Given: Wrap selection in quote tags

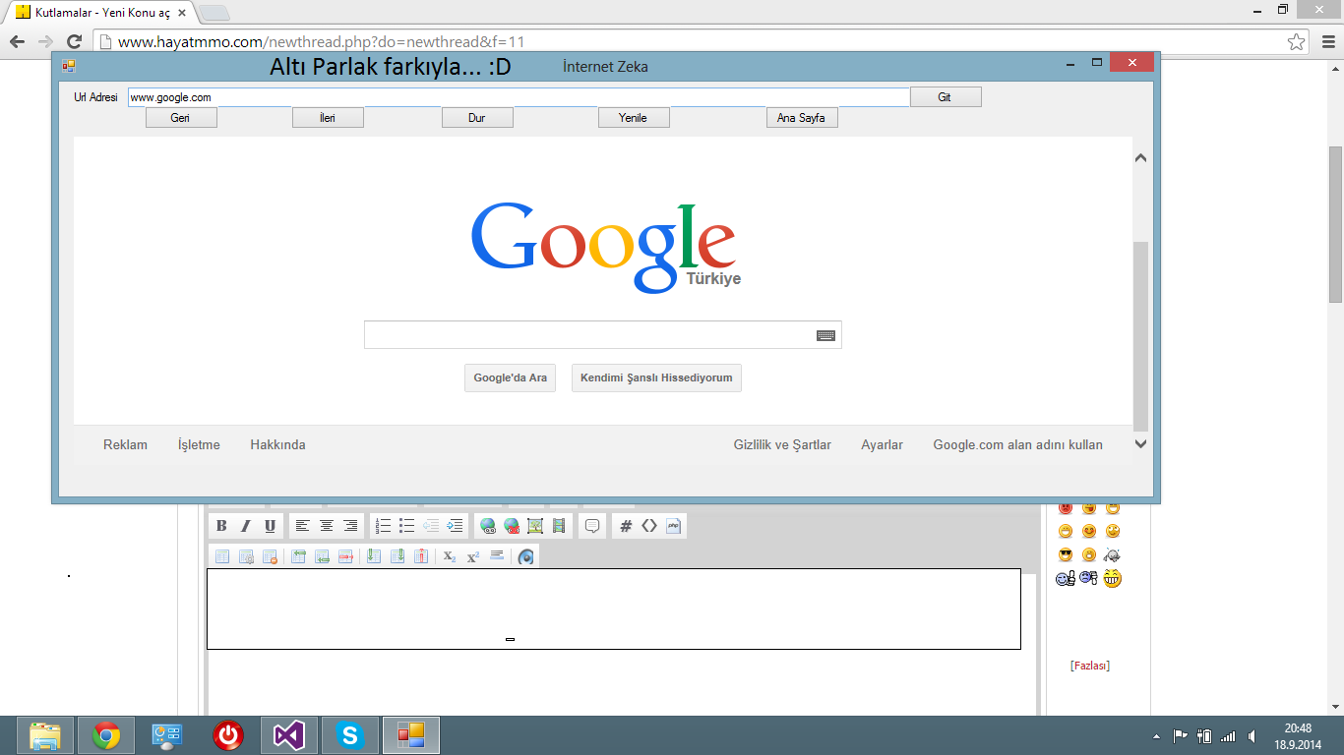Looking at the screenshot, I should pyautogui.click(x=592, y=526).
